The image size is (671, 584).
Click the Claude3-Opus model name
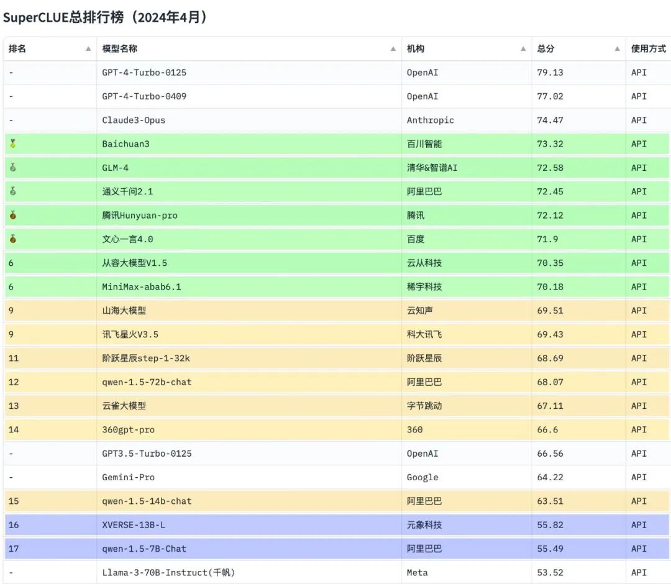[x=132, y=120]
